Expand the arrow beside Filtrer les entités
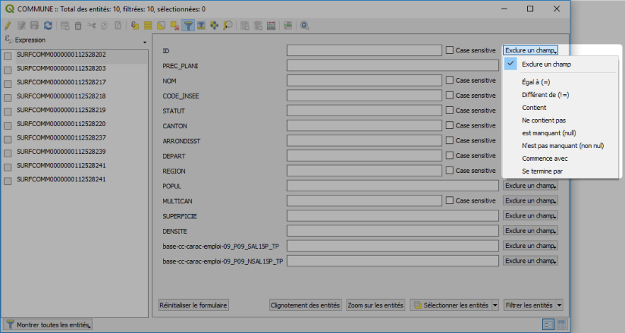625x333 pixels. [x=559, y=305]
